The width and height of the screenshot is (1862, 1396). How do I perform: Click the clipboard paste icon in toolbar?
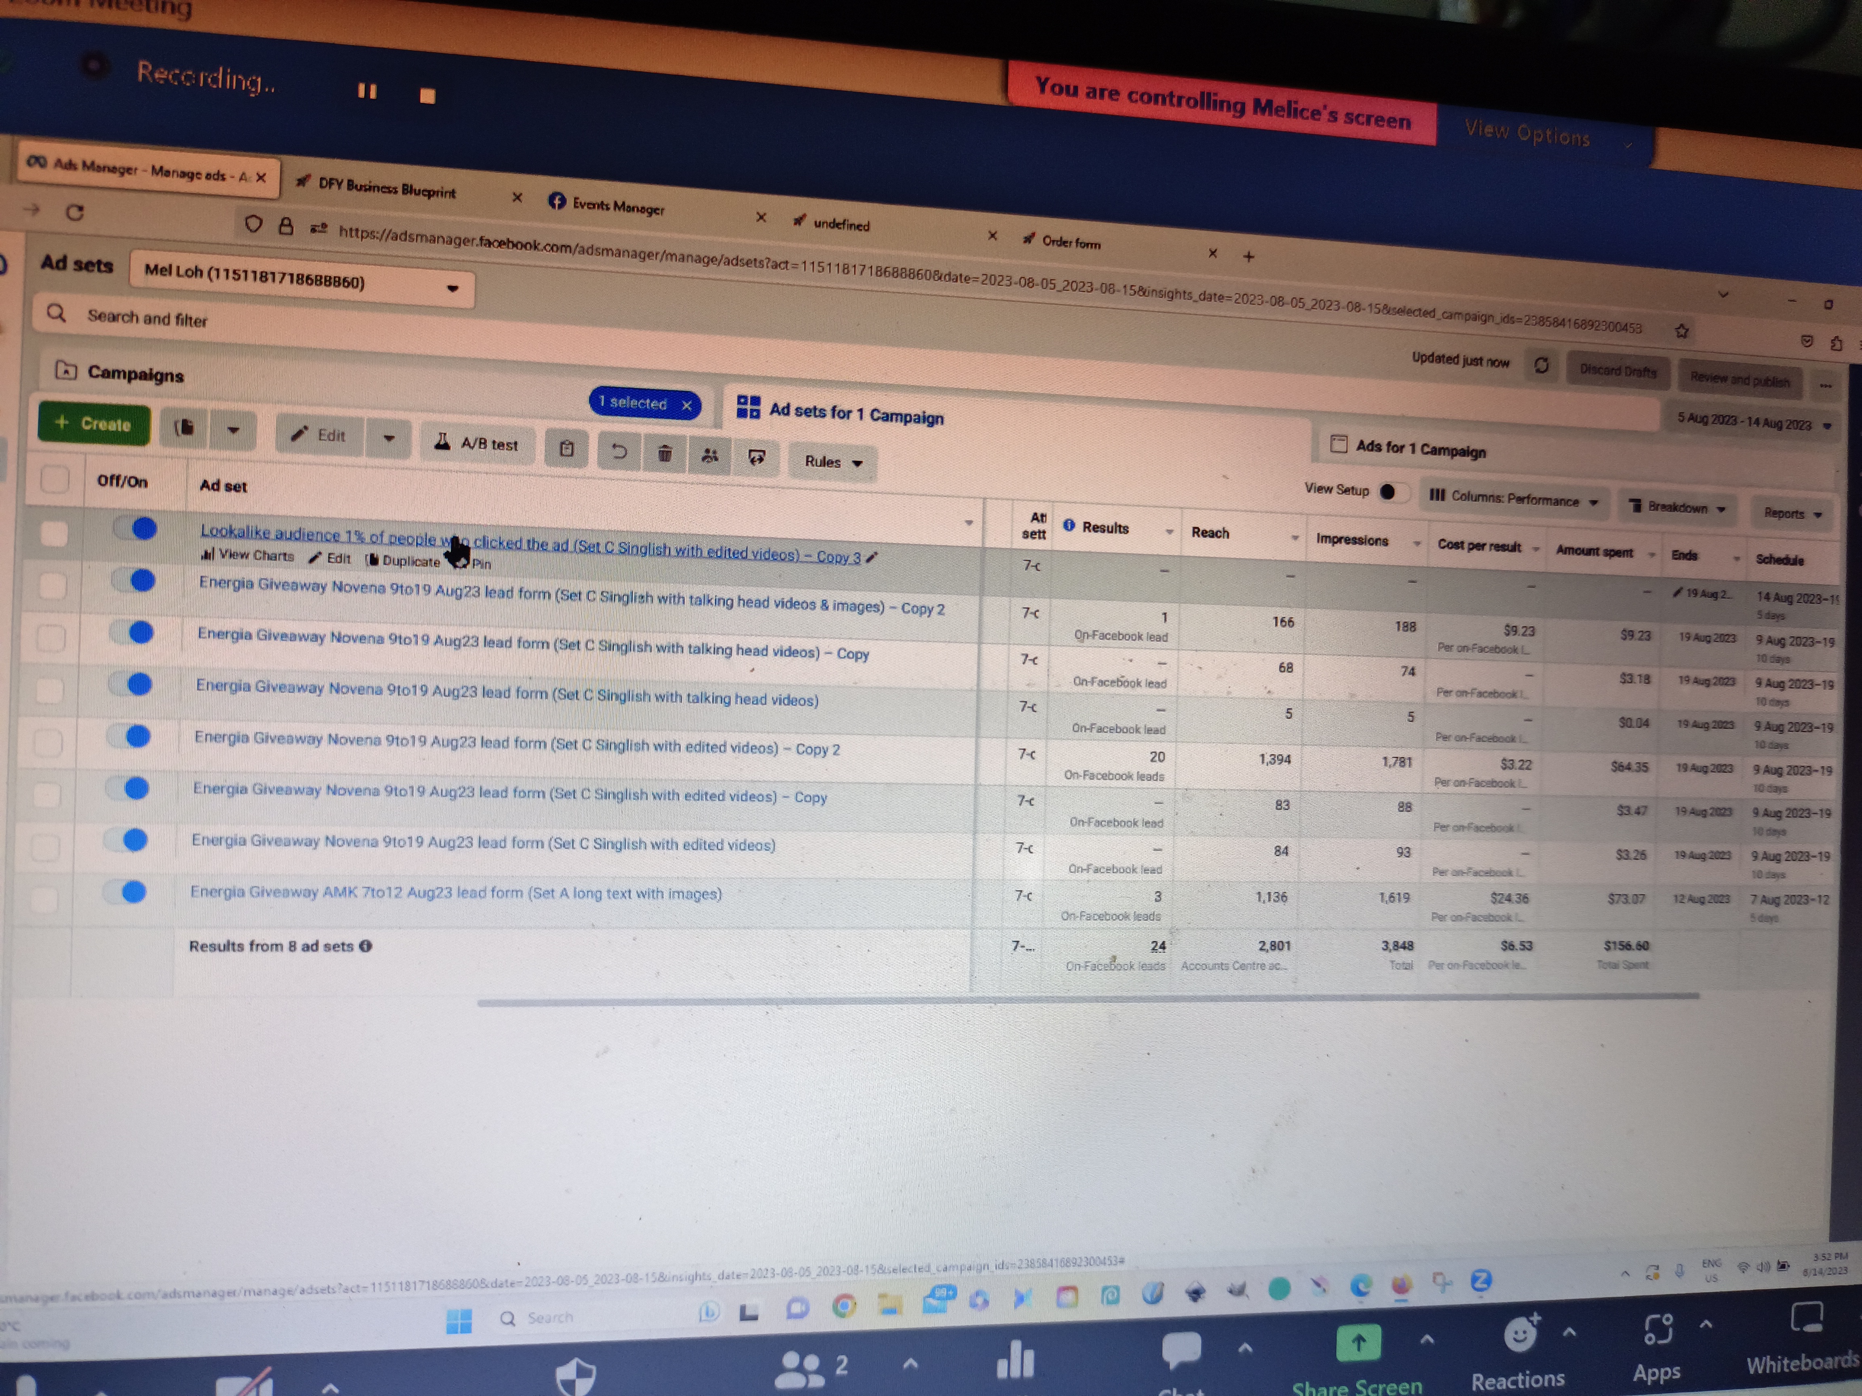[567, 448]
